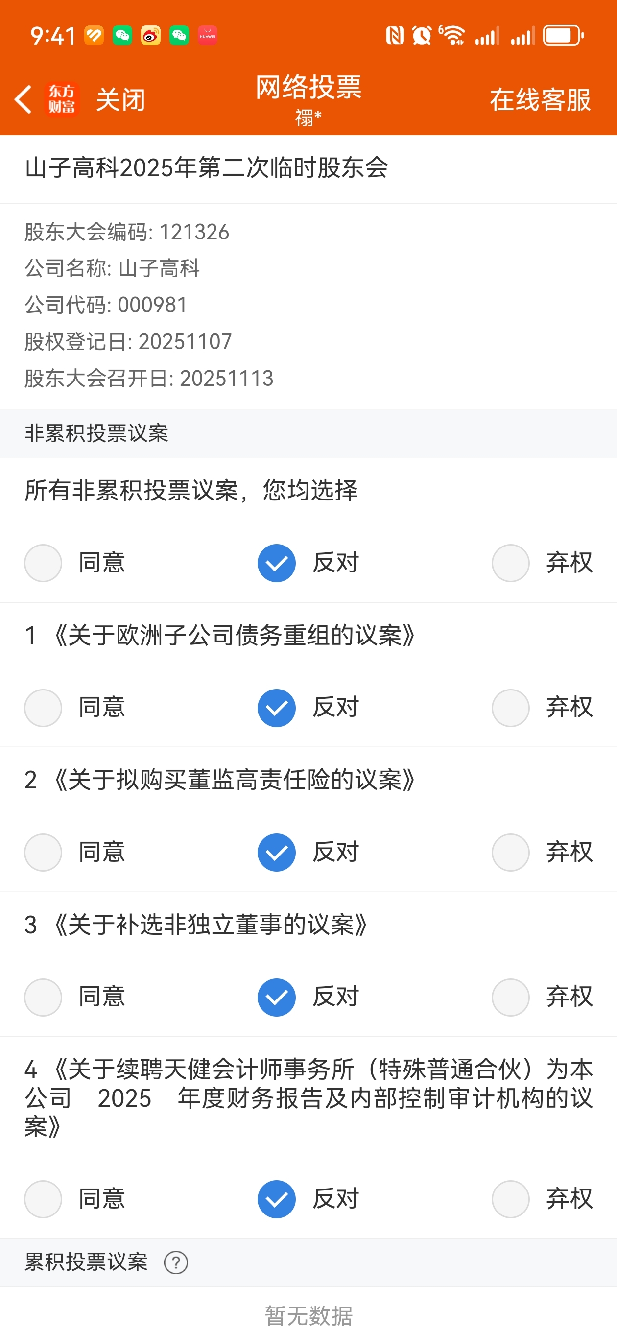Open 在线客服 online customer service
This screenshot has width=617, height=1332.
[540, 100]
